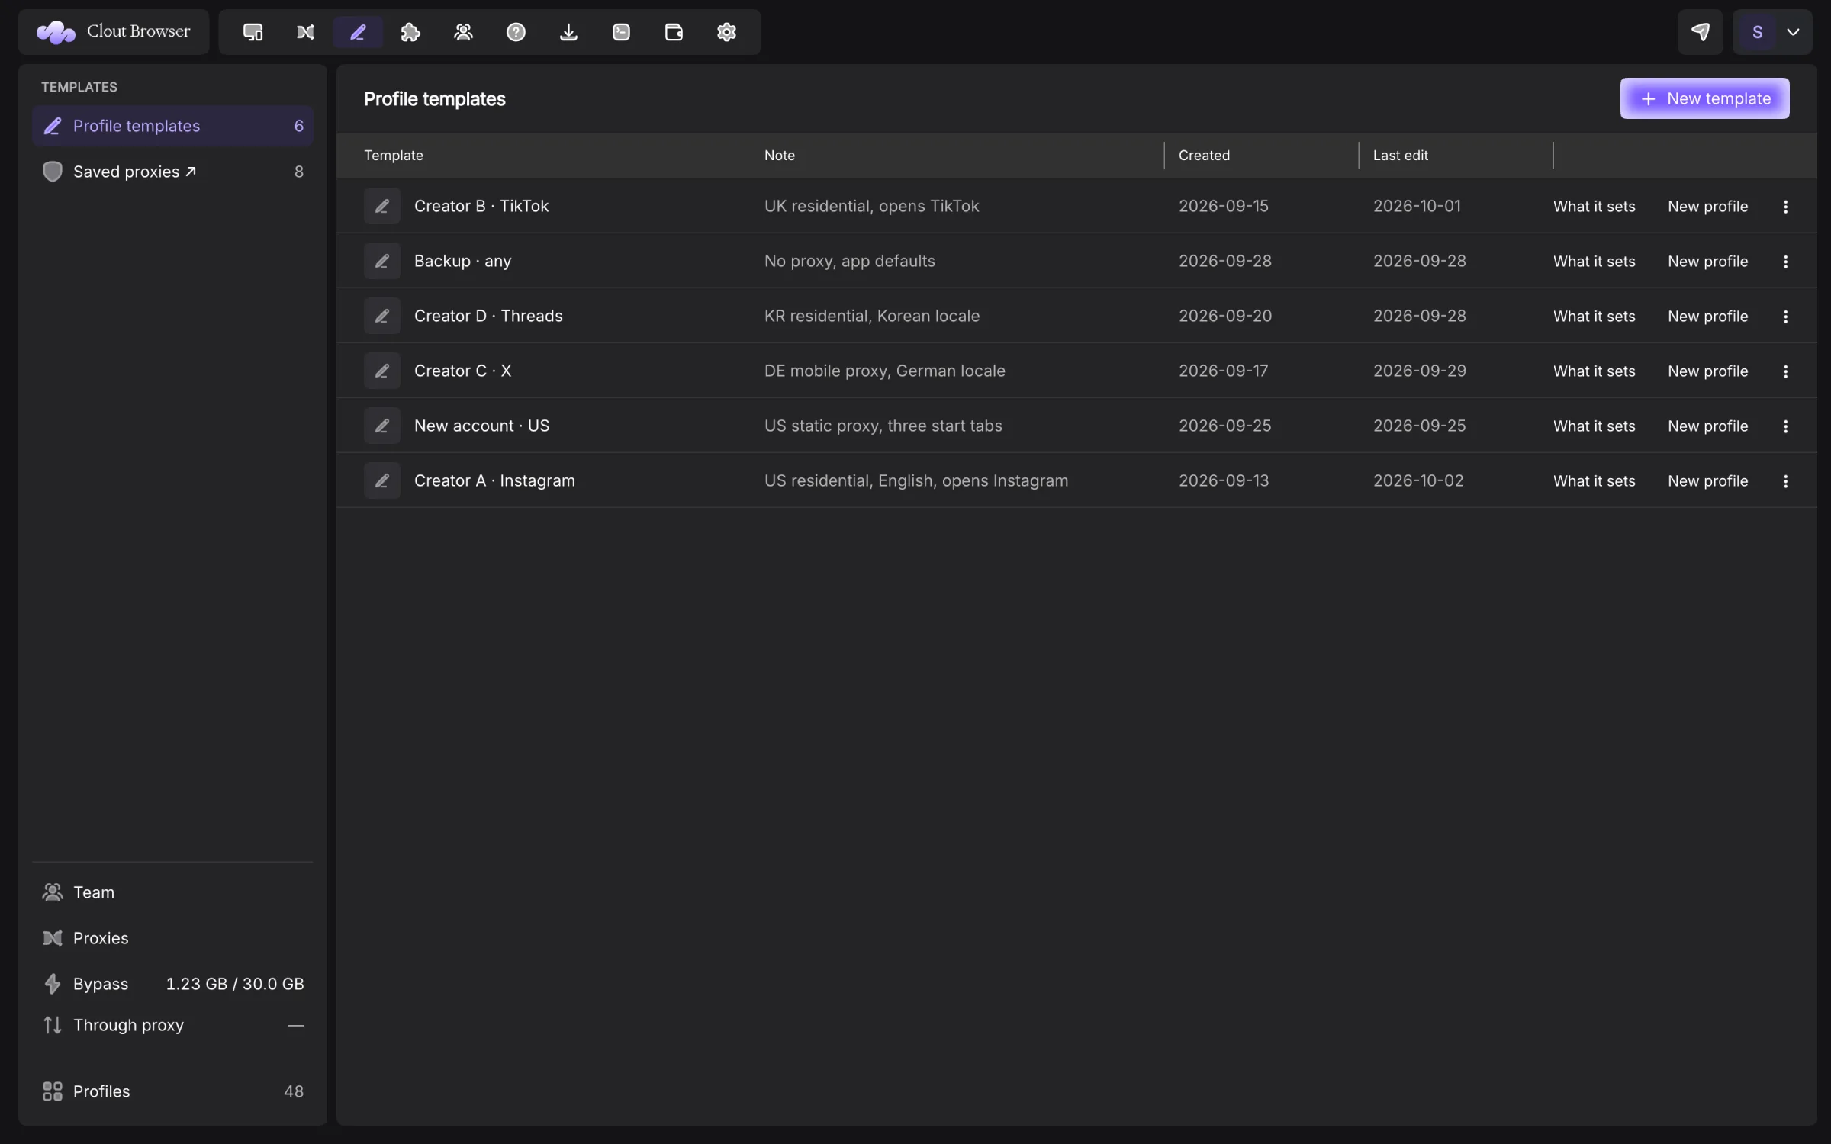The height and width of the screenshot is (1144, 1831).
Task: Open more options menu for Creator C · X
Action: (x=1785, y=371)
